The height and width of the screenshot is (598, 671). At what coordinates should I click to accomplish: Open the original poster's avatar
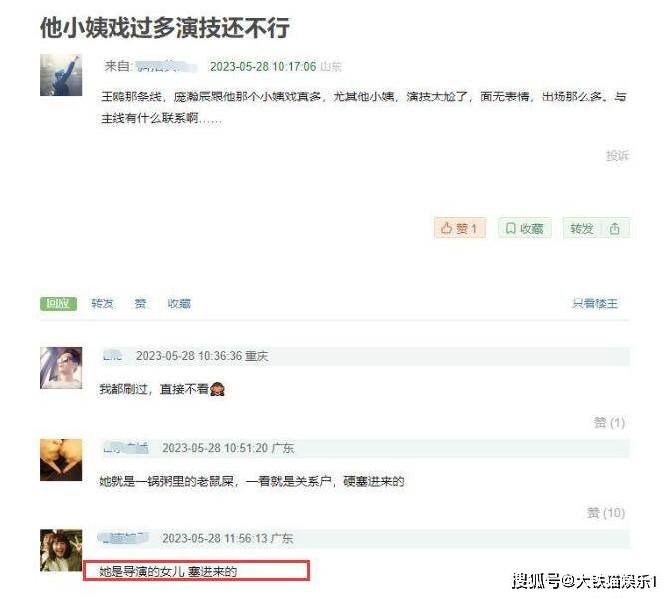(x=61, y=75)
